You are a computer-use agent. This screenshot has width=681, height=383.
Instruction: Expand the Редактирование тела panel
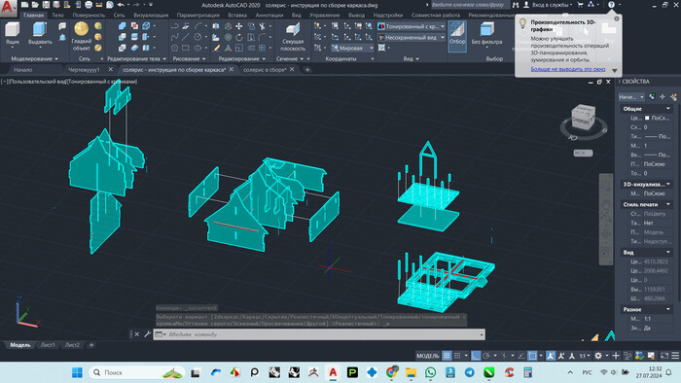[136, 58]
